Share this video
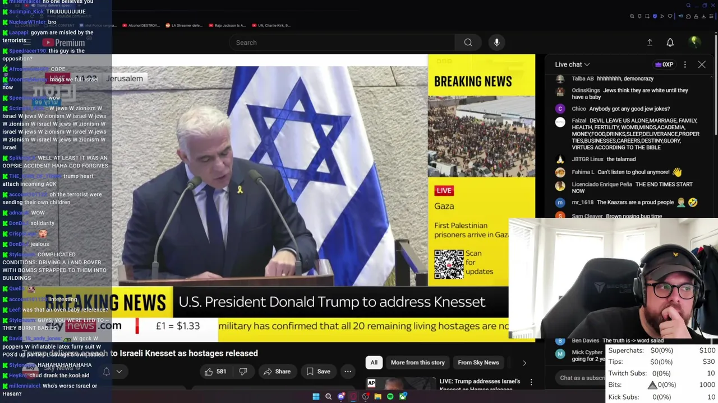 coord(277,372)
